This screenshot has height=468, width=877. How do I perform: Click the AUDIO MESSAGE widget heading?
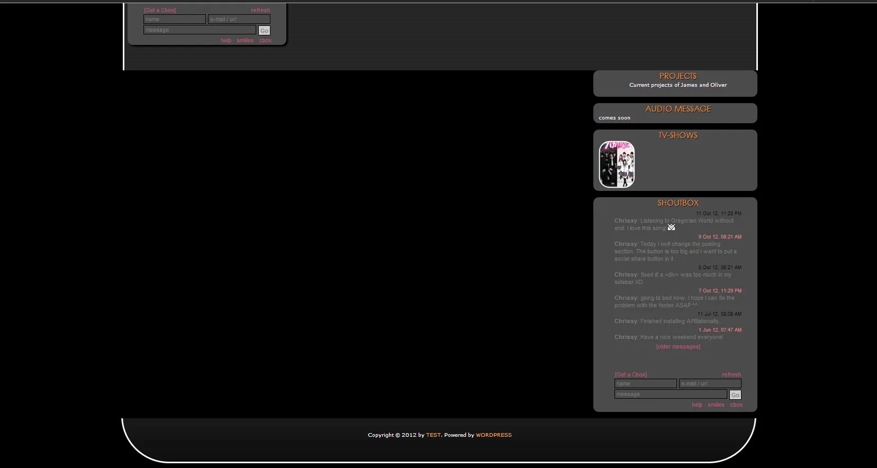point(677,109)
